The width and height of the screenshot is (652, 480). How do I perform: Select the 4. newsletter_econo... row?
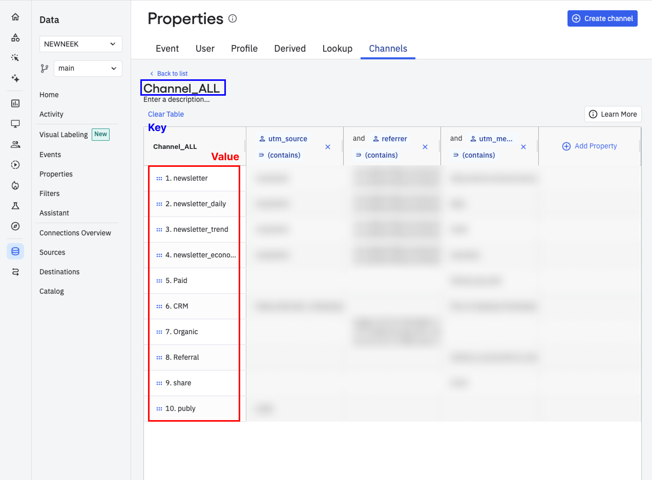[x=195, y=255]
